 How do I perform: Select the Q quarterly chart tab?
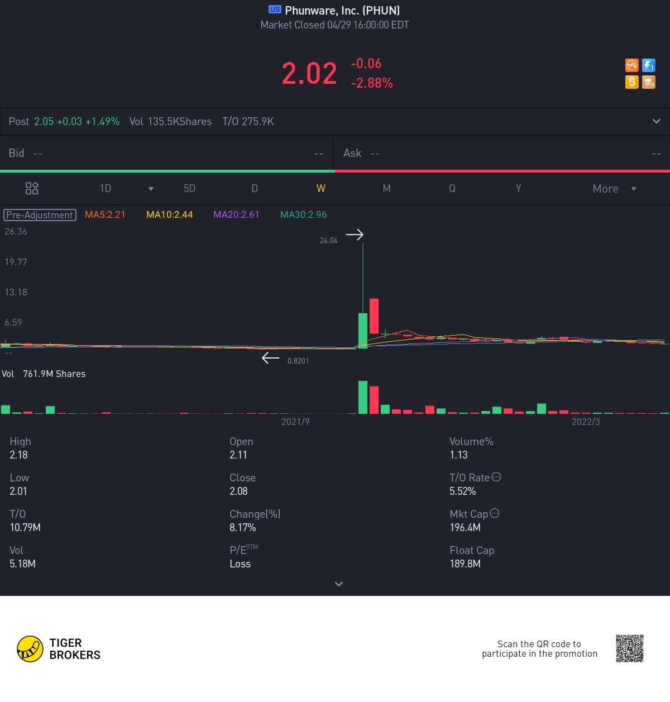(452, 189)
